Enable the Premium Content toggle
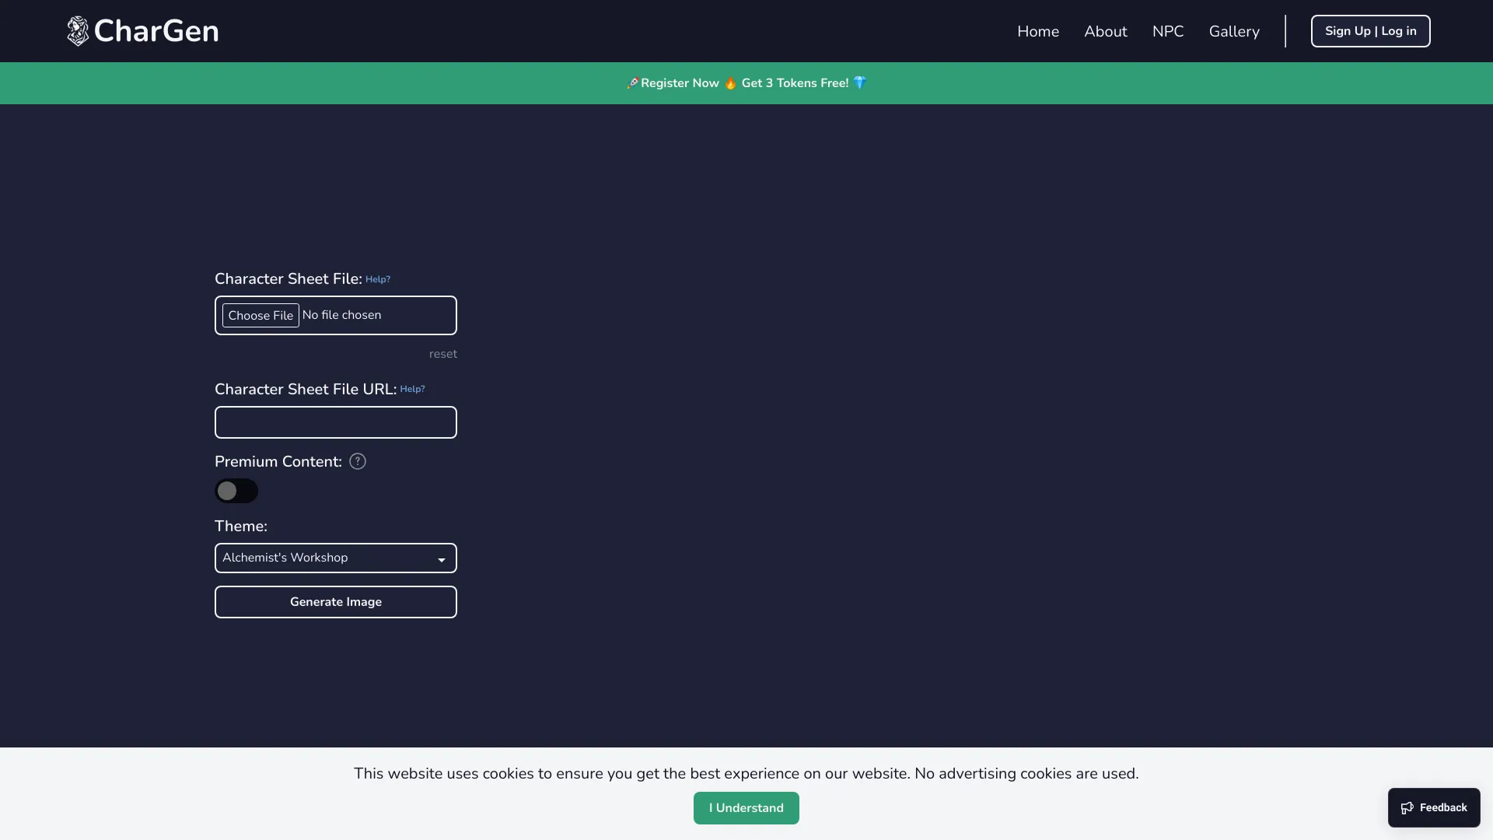This screenshot has height=840, width=1493. (236, 491)
